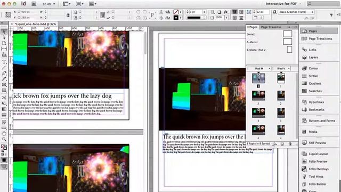Open the Folio Overlays panel
341x192 pixels.
pyautogui.click(x=319, y=169)
